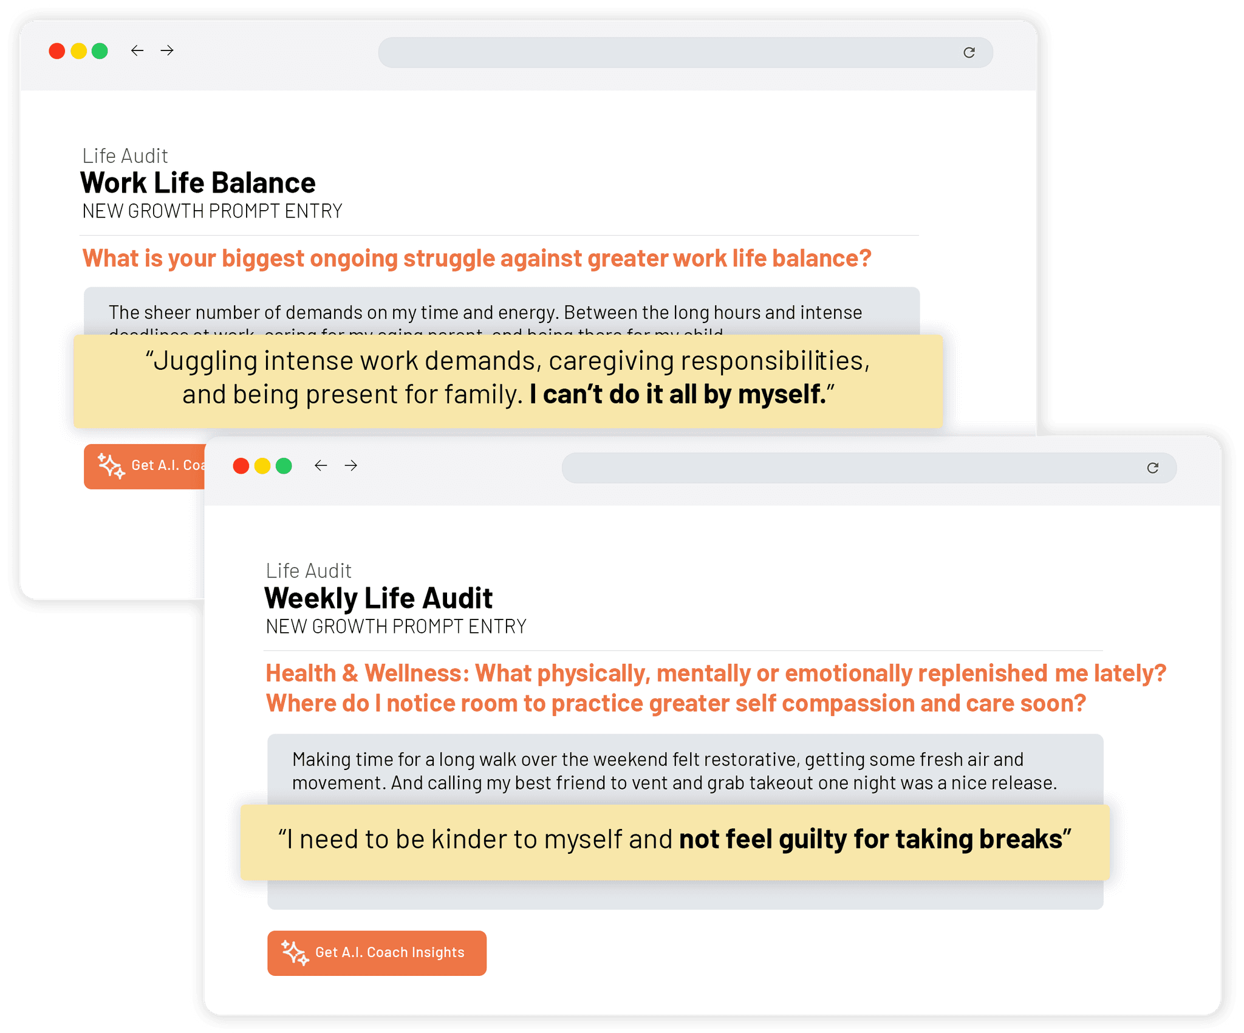Viewport: 1244px width, 1033px height.
Task: Click forward arrow in the front browser window
Action: pyautogui.click(x=351, y=466)
